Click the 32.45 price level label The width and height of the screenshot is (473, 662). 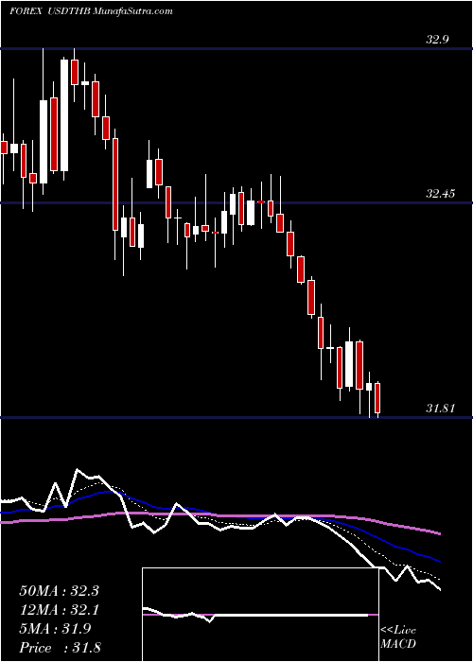[x=440, y=194]
